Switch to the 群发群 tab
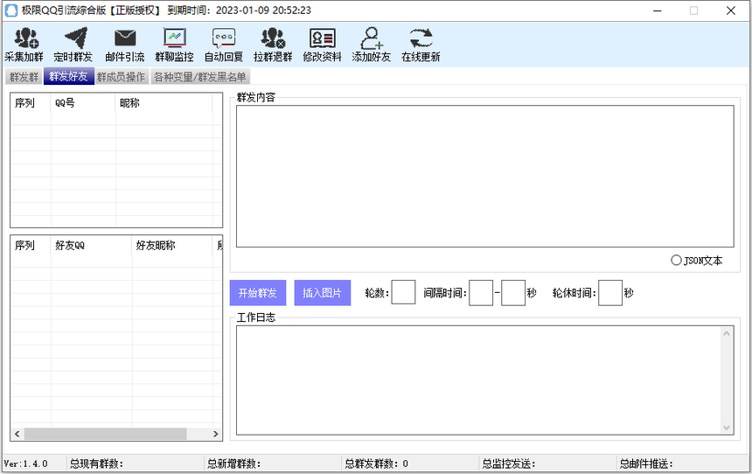The height and width of the screenshot is (474, 752). 24,77
